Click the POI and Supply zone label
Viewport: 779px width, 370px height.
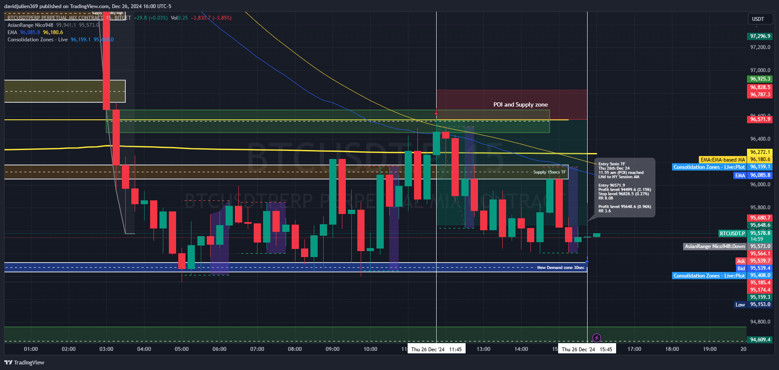click(521, 104)
